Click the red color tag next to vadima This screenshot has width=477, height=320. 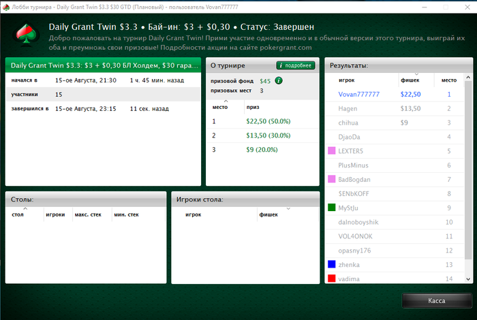(x=332, y=278)
